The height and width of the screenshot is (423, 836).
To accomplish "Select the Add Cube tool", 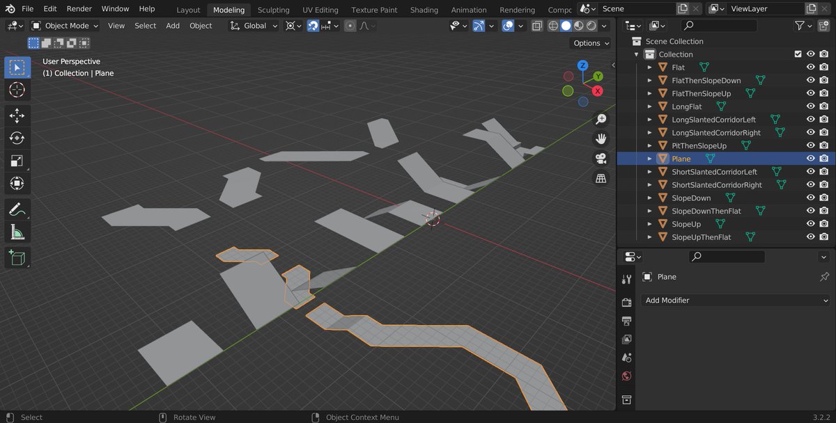I will (17, 257).
